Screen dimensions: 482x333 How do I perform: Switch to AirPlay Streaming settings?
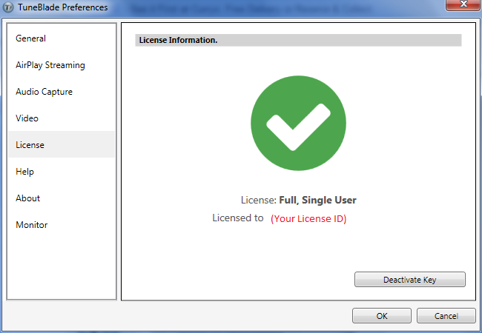click(x=62, y=65)
